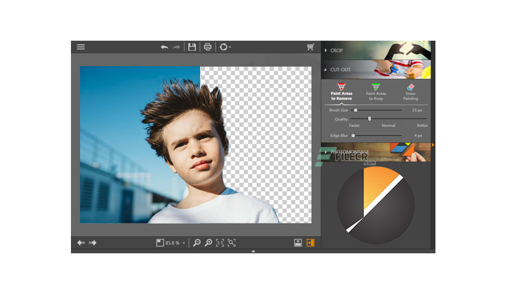Collapse the CUT-OUT section
The width and height of the screenshot is (507, 294).
[376, 69]
